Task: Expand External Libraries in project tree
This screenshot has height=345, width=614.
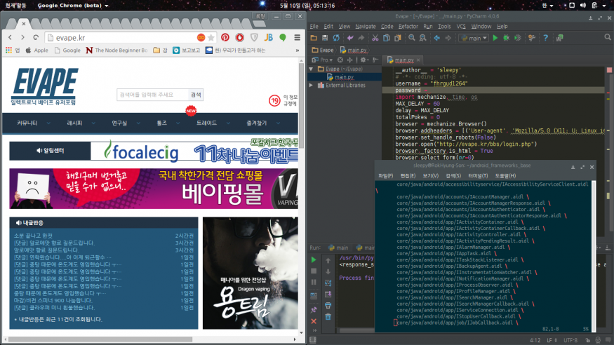Action: coord(312,86)
